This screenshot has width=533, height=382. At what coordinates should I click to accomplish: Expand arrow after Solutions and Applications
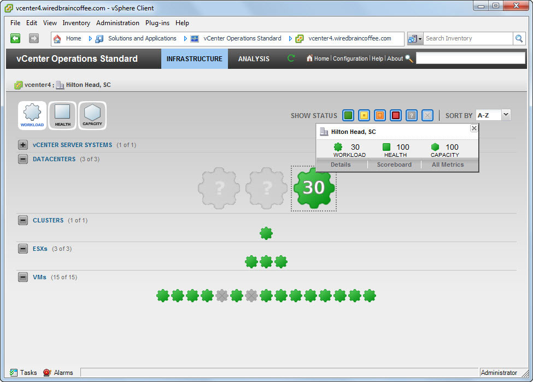pos(185,39)
